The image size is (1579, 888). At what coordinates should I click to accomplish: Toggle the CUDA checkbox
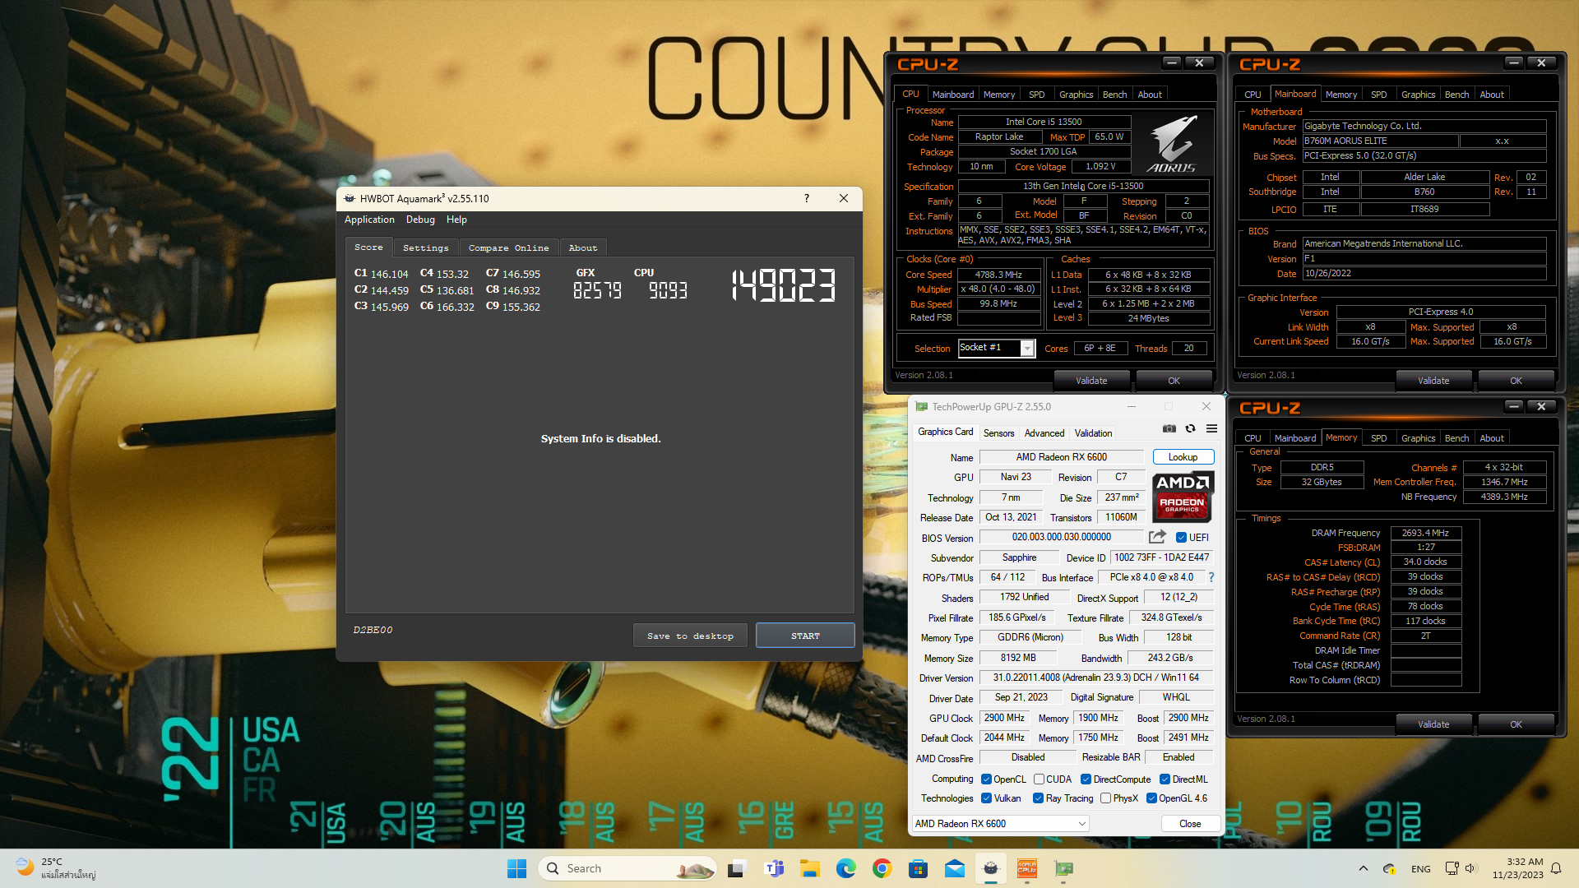click(x=1040, y=779)
